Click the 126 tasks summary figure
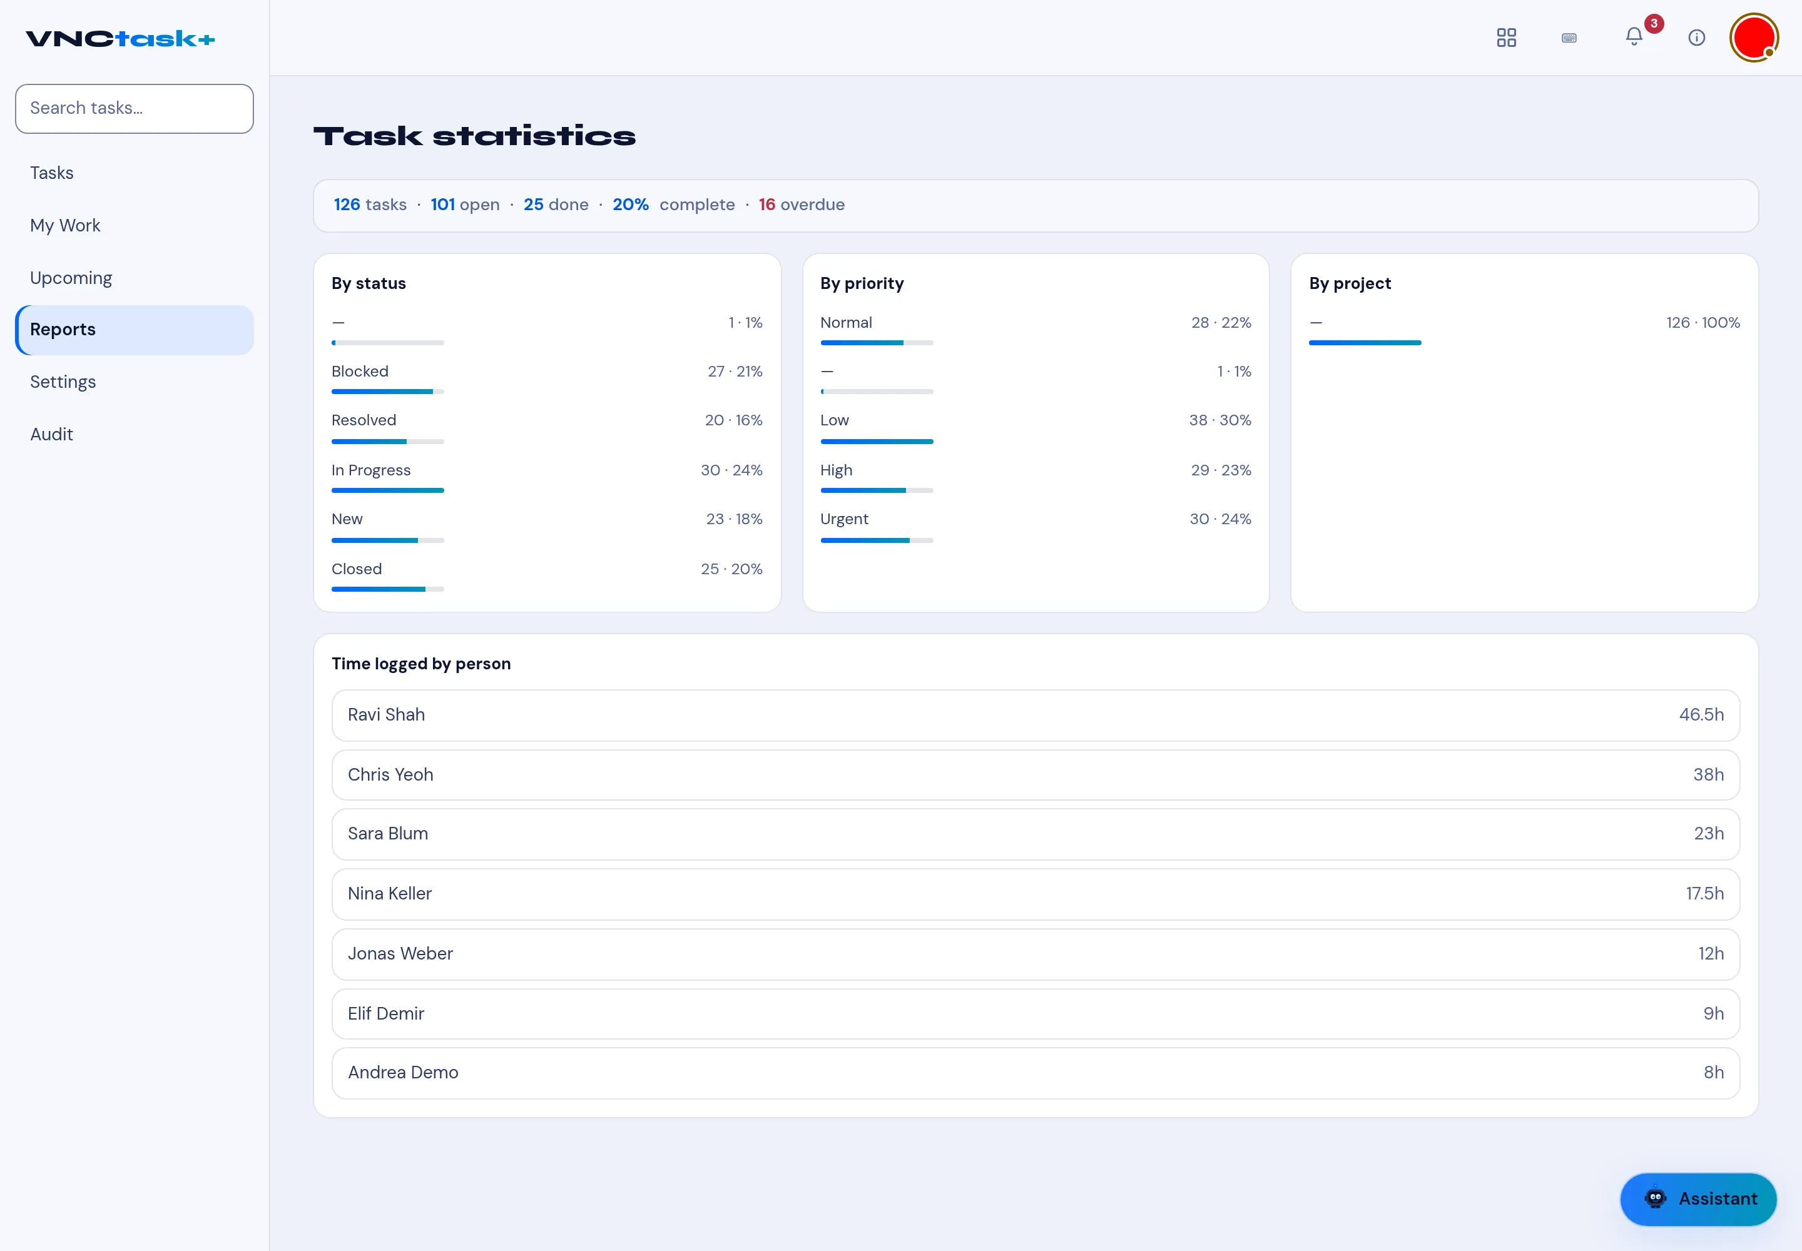 tap(370, 205)
